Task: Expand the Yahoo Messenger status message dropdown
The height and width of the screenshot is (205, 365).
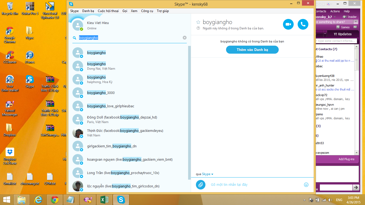Action: [x=356, y=22]
